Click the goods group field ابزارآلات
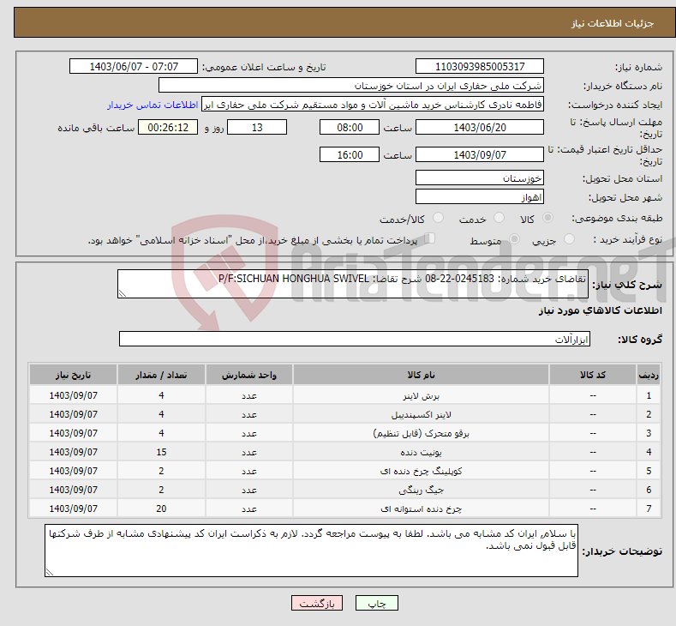 coord(355,339)
